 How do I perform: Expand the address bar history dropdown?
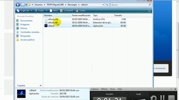click(103, 5)
